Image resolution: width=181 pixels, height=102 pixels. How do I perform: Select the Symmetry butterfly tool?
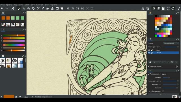tap(62, 8)
